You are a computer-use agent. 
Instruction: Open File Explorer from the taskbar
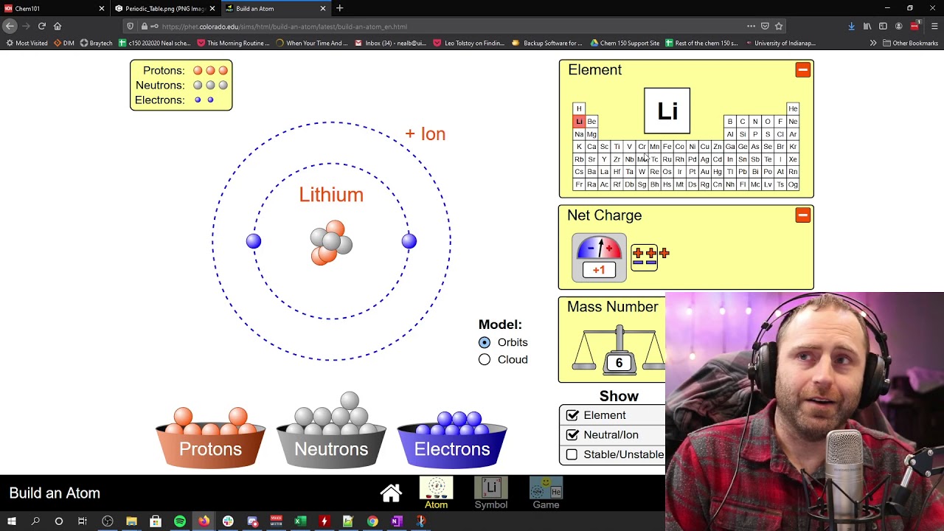(131, 521)
